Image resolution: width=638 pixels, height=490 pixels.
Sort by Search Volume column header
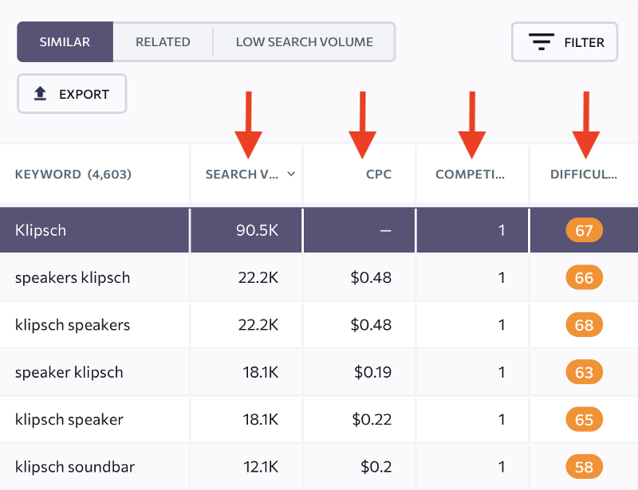tap(242, 174)
